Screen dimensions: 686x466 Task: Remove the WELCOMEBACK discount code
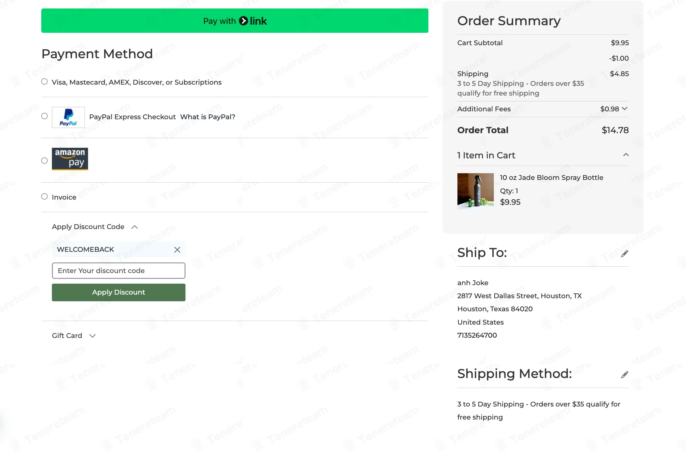click(177, 250)
